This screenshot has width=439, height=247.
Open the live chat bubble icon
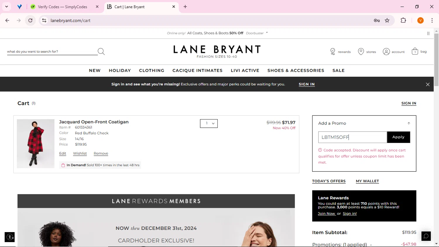point(426,236)
